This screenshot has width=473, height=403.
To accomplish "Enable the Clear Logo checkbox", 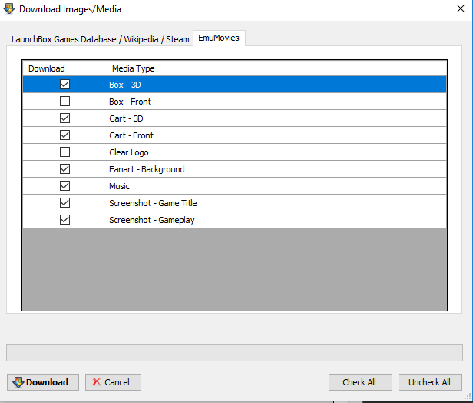I will (x=64, y=152).
